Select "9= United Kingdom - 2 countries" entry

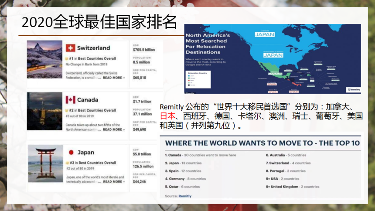pos(293,187)
